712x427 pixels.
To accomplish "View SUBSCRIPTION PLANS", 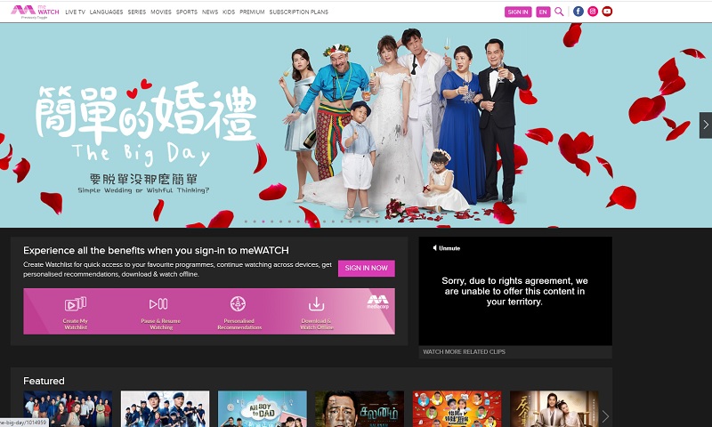I will (x=299, y=12).
